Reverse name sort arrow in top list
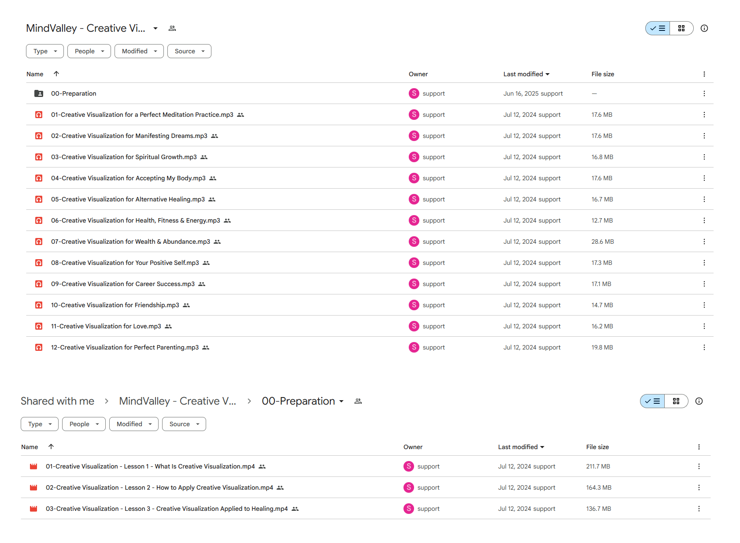Image resolution: width=740 pixels, height=543 pixels. pyautogui.click(x=56, y=74)
